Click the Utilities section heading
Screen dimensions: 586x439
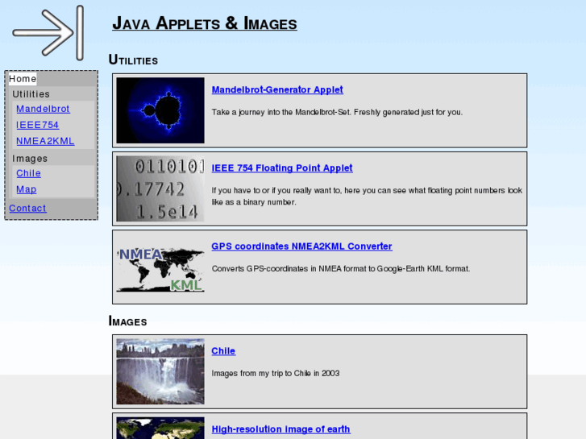pos(133,60)
